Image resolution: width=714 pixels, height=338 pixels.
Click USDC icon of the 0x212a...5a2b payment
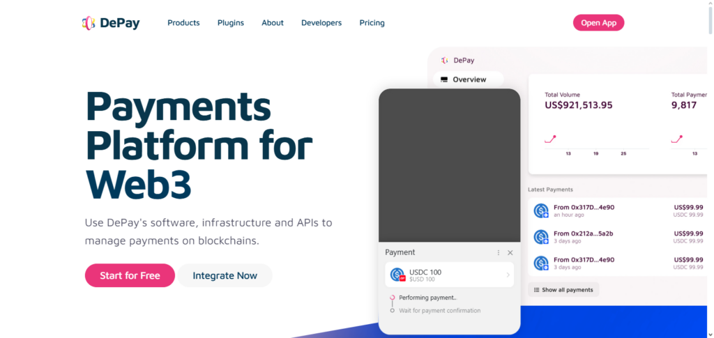(x=541, y=237)
